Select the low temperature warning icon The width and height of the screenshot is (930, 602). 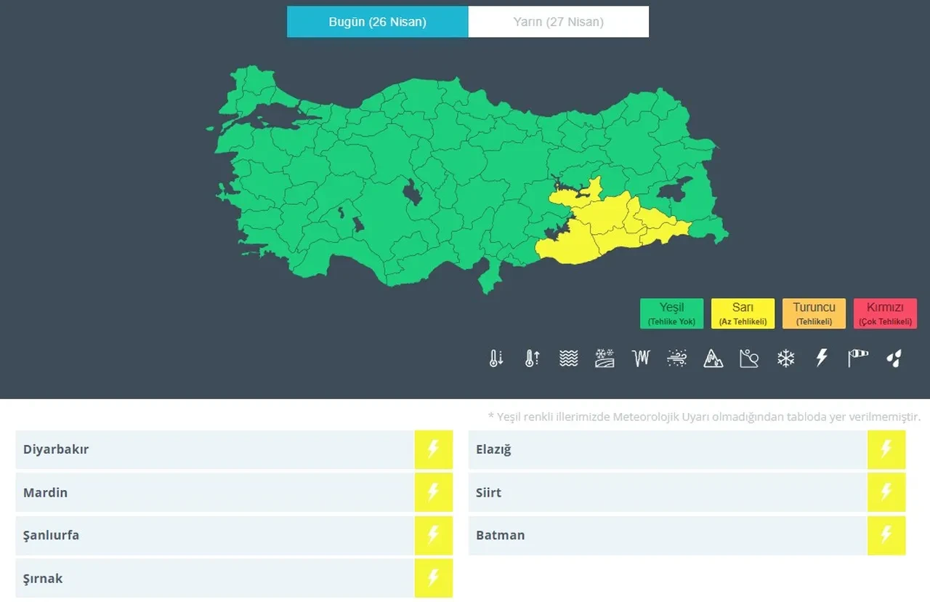pos(496,358)
